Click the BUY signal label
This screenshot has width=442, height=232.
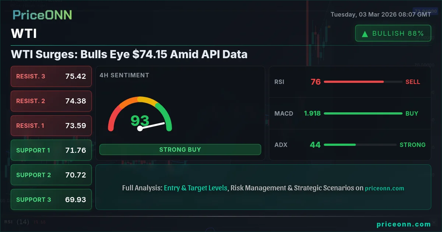[412, 113]
